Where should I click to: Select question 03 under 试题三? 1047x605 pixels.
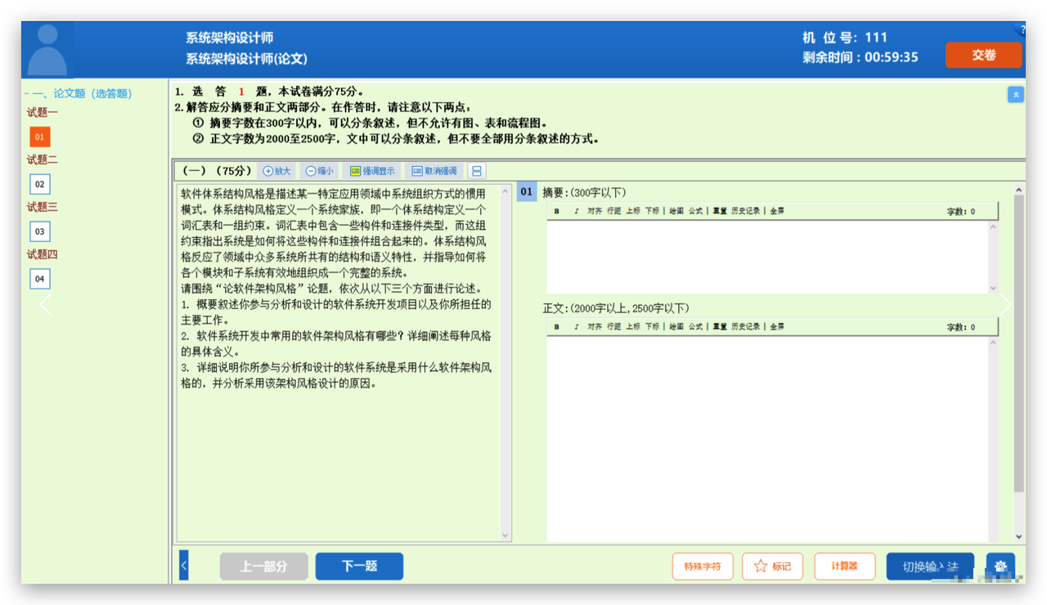[x=39, y=231]
